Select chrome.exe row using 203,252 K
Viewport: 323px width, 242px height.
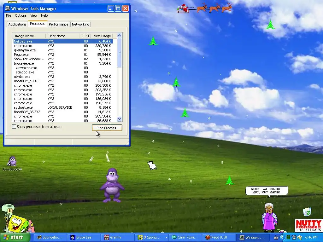click(x=63, y=90)
